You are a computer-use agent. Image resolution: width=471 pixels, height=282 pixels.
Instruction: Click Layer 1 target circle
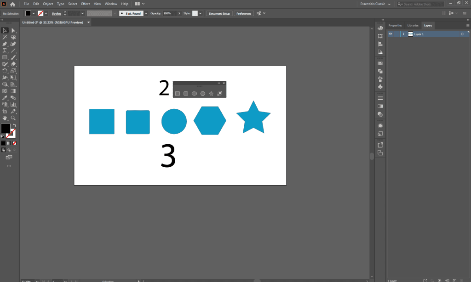tap(462, 34)
